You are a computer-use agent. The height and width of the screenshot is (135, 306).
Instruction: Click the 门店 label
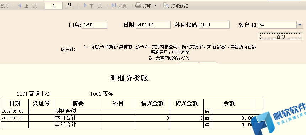[75, 25]
